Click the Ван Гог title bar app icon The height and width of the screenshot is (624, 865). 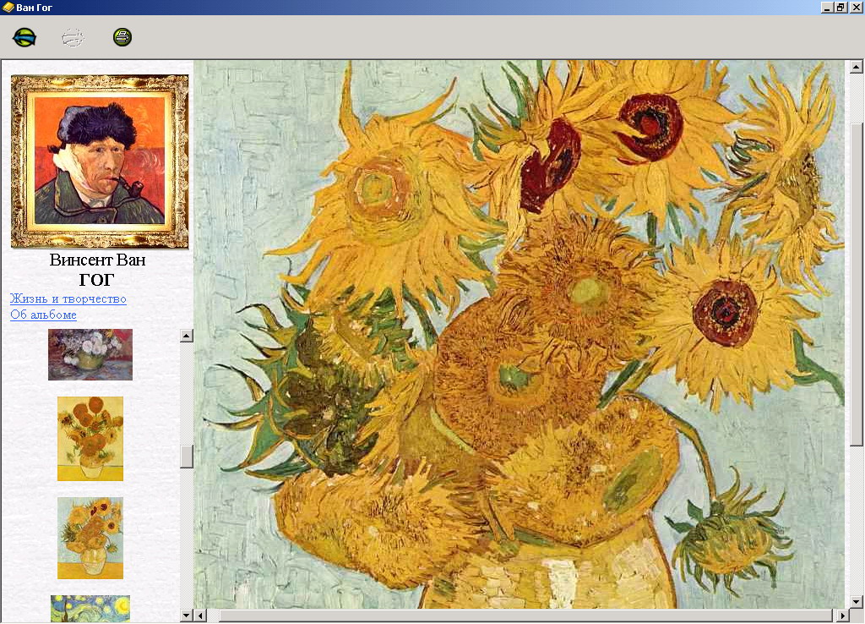(x=8, y=7)
